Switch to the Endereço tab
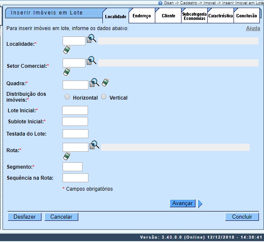 pos(141,16)
